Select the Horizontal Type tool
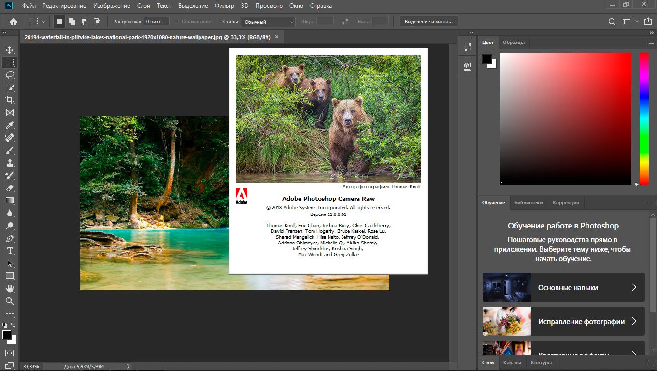This screenshot has width=657, height=371. coord(10,251)
